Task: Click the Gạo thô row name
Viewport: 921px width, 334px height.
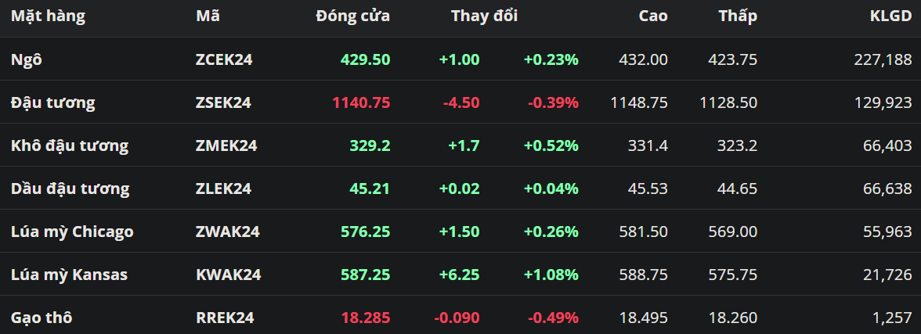Action: (42, 318)
